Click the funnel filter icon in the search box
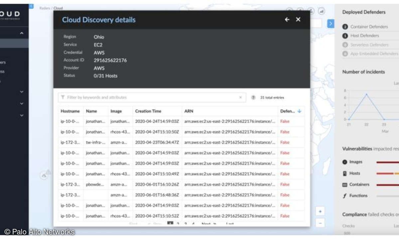 click(x=63, y=98)
